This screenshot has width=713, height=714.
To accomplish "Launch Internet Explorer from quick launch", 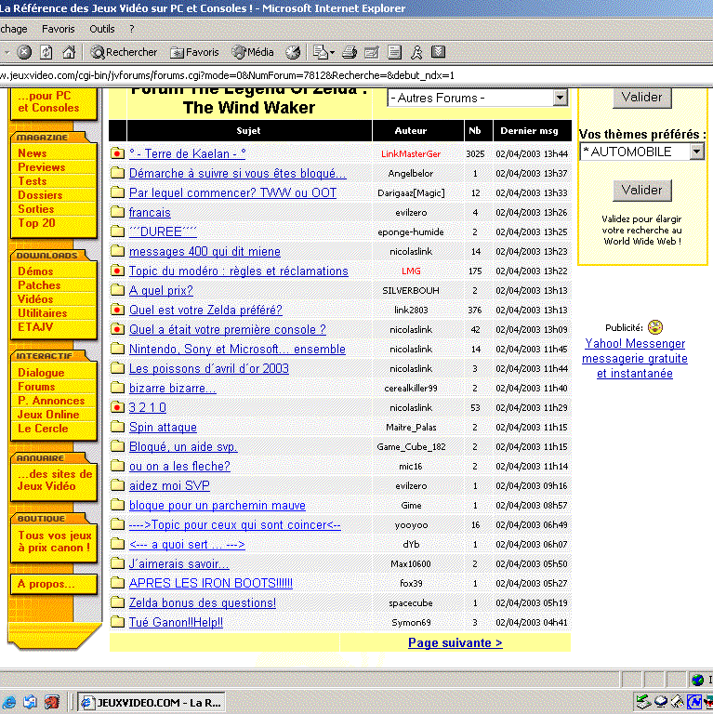I will [x=8, y=702].
